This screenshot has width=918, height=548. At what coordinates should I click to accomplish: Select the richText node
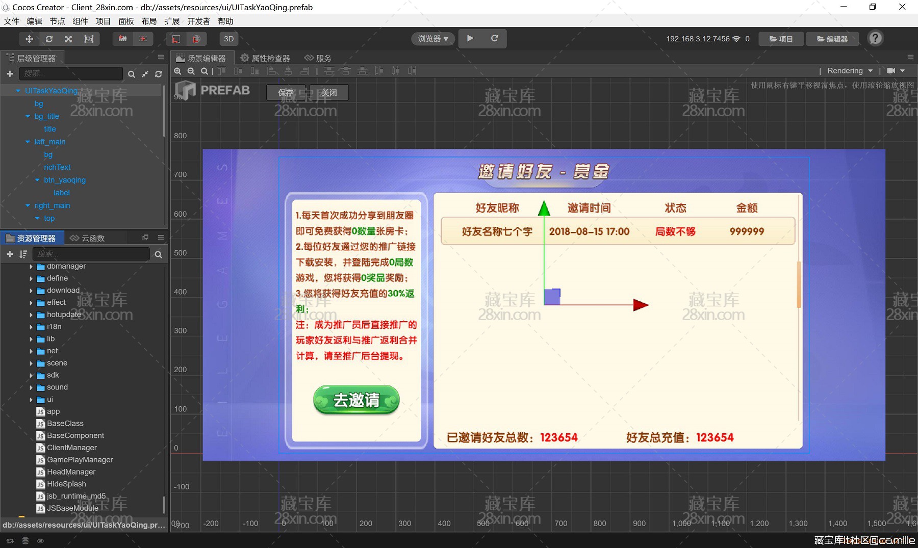57,167
